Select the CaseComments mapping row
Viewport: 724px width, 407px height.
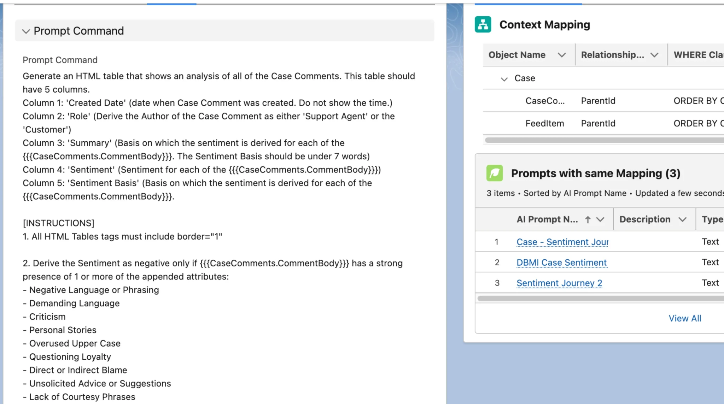tap(544, 101)
